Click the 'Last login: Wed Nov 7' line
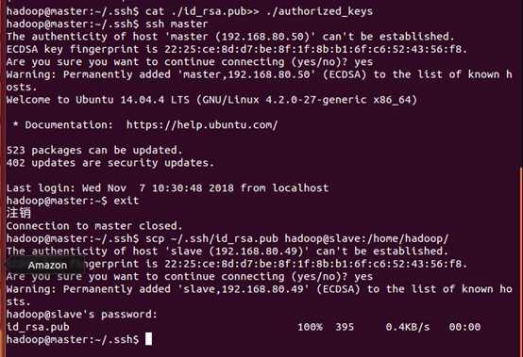The image size is (523, 357). point(167,188)
